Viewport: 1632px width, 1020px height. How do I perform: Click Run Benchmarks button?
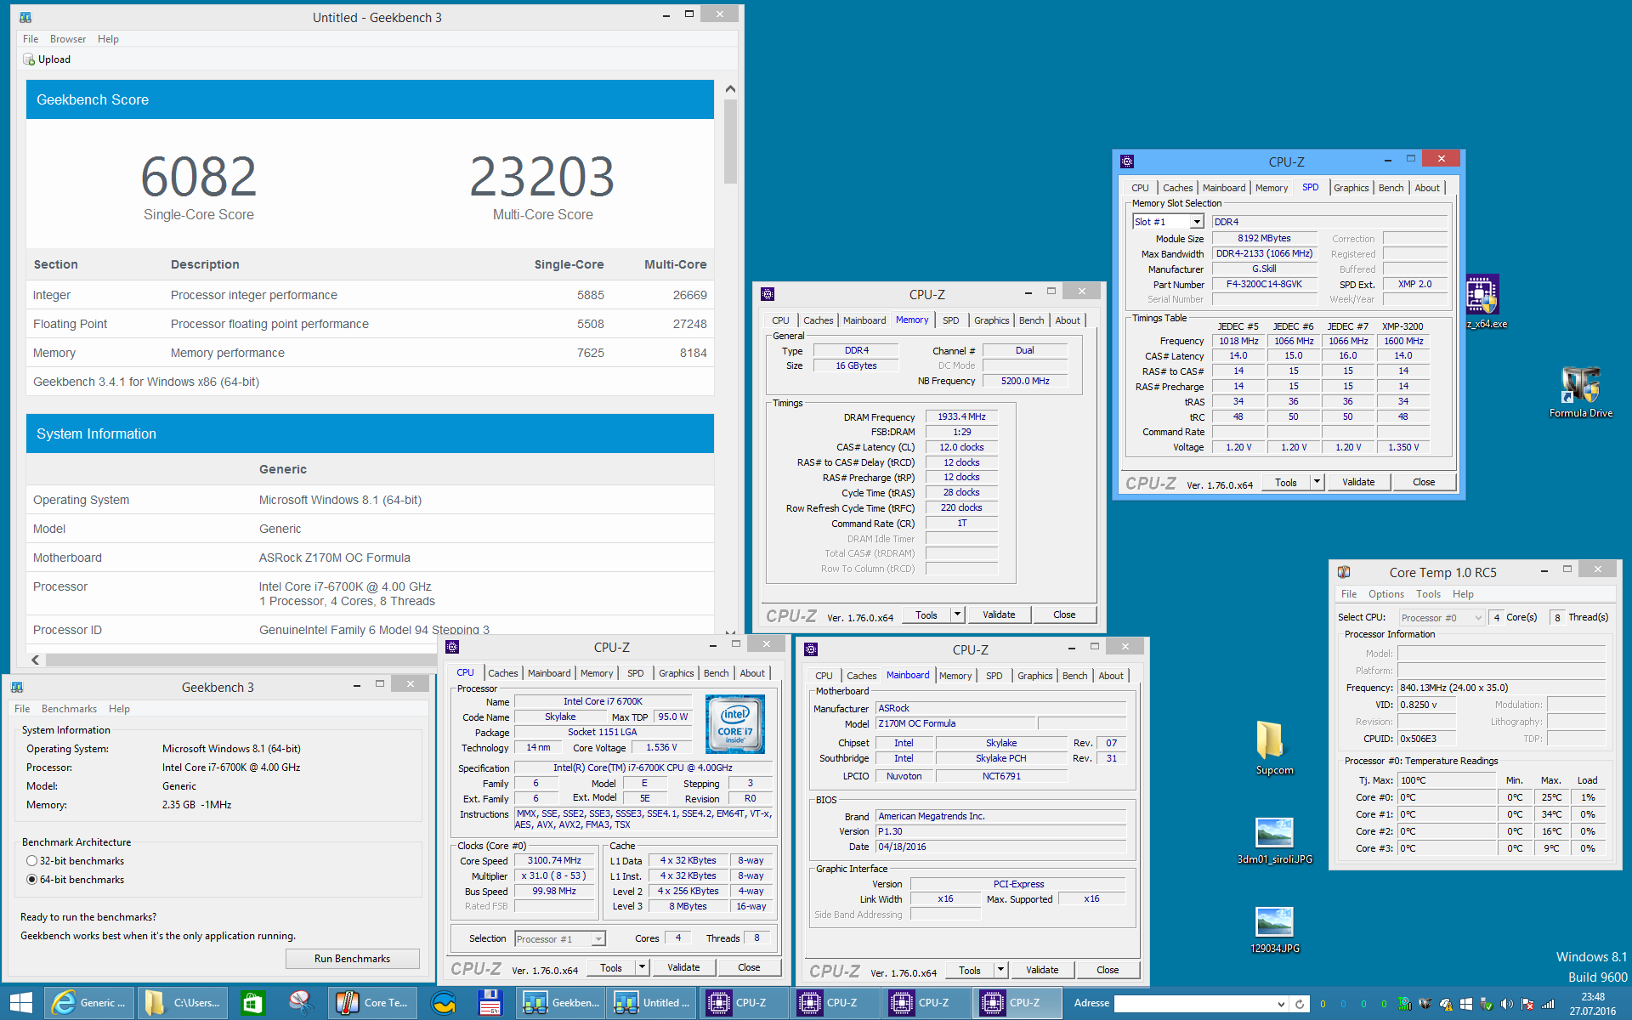[x=352, y=959]
